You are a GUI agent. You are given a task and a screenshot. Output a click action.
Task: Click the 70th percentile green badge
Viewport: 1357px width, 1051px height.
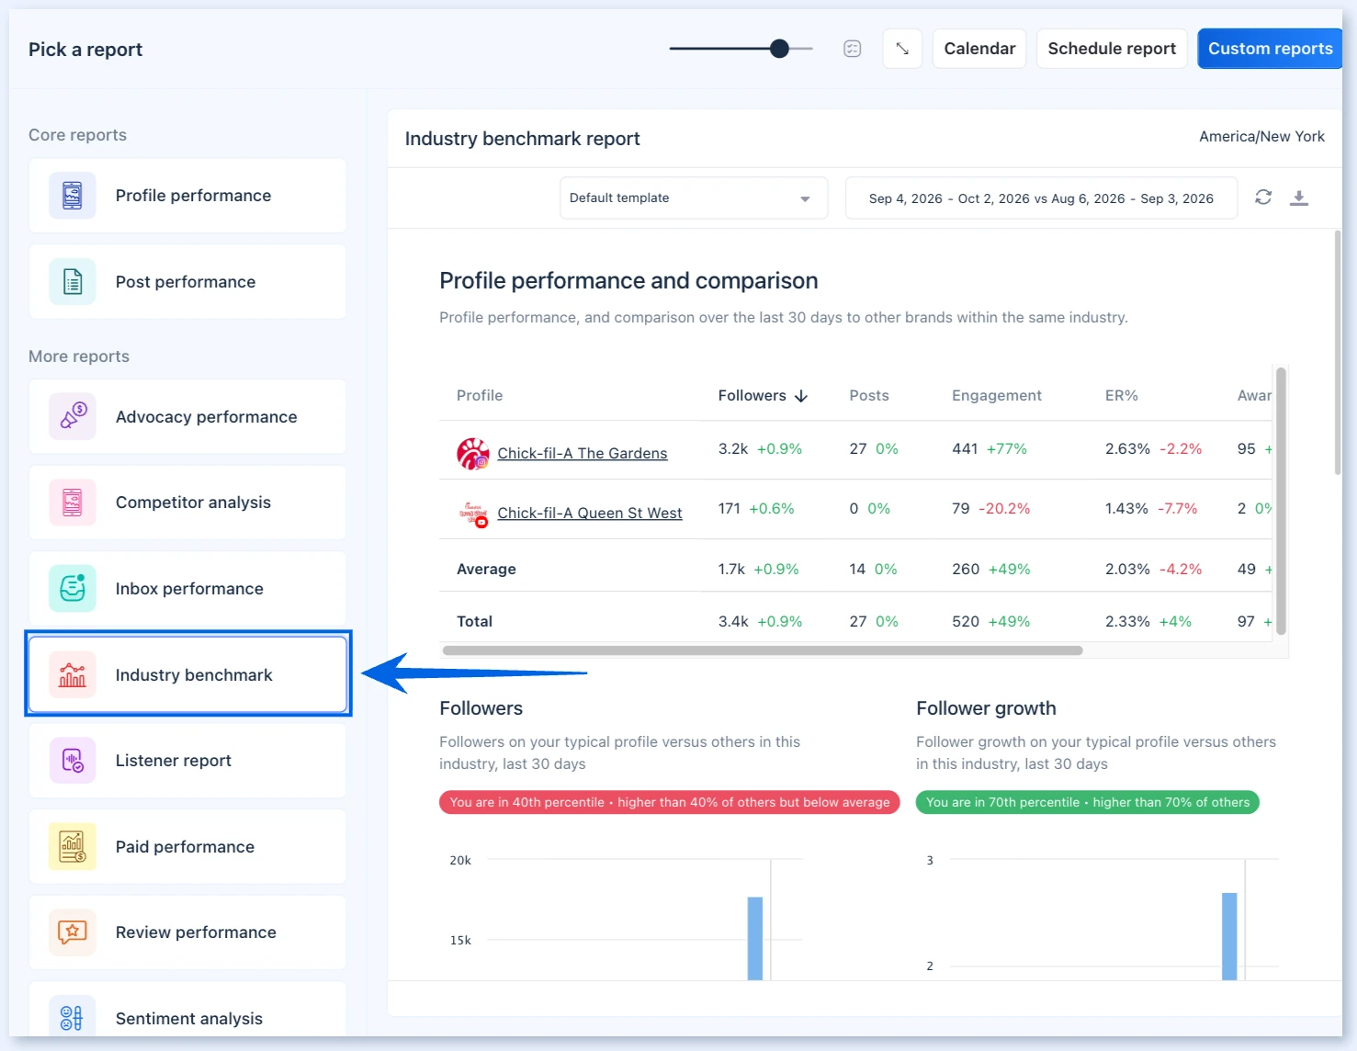click(1088, 802)
